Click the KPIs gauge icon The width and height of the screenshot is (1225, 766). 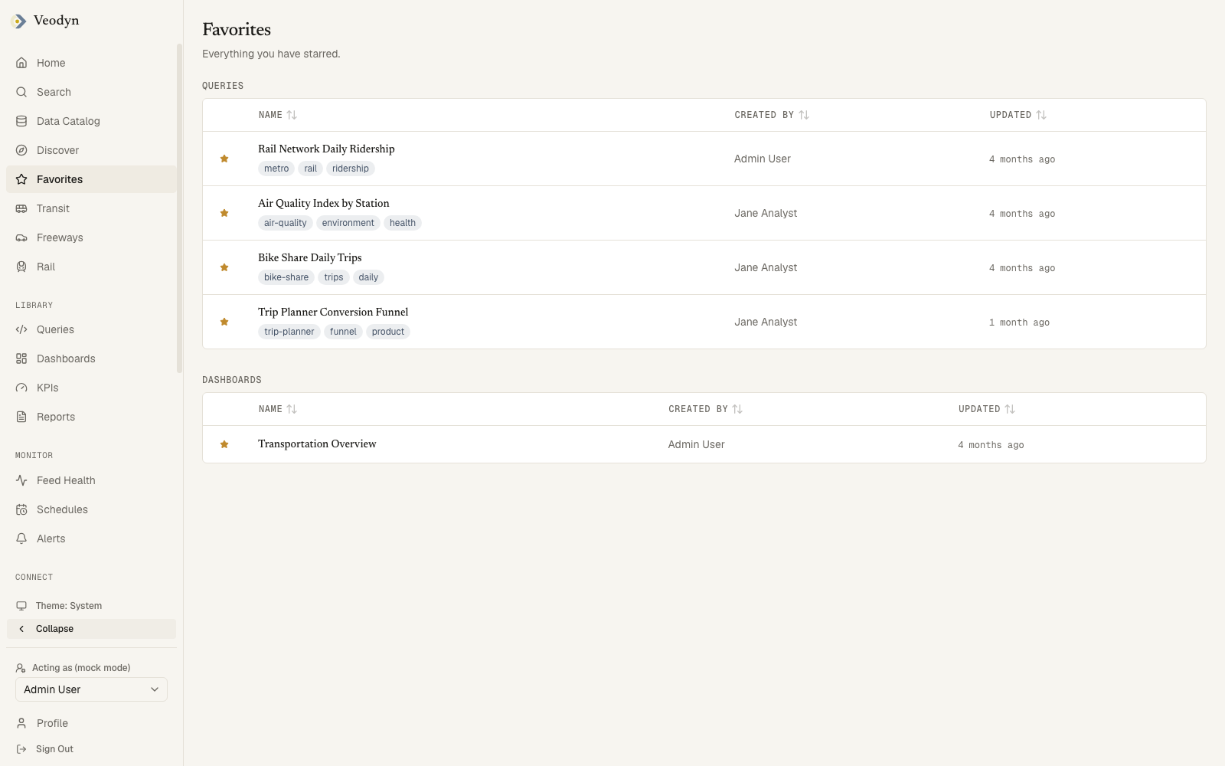(21, 388)
